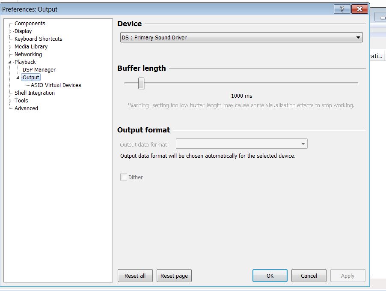Open the DSP Manager page
386x291 pixels.
pos(39,70)
